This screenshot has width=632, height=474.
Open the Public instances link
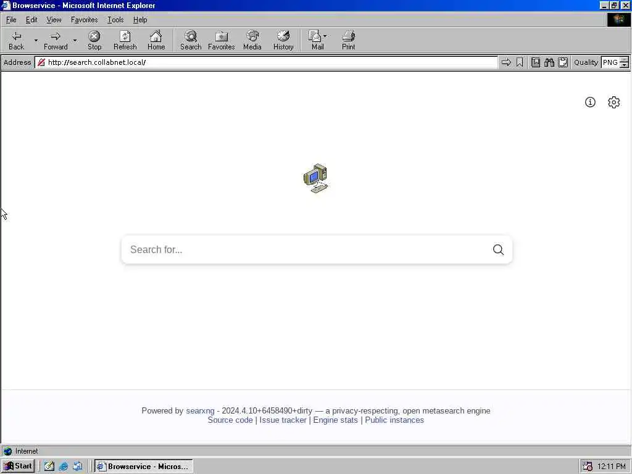tap(394, 420)
